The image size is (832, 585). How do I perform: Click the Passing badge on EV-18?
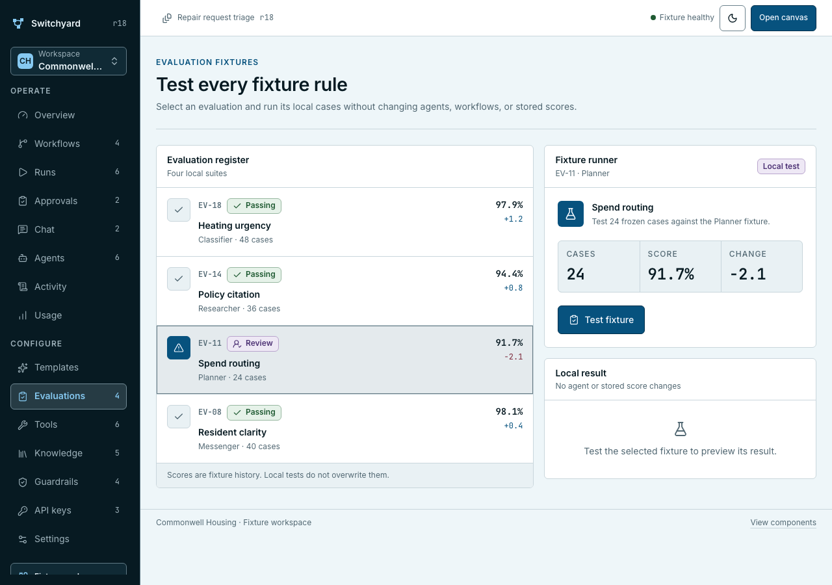click(254, 205)
